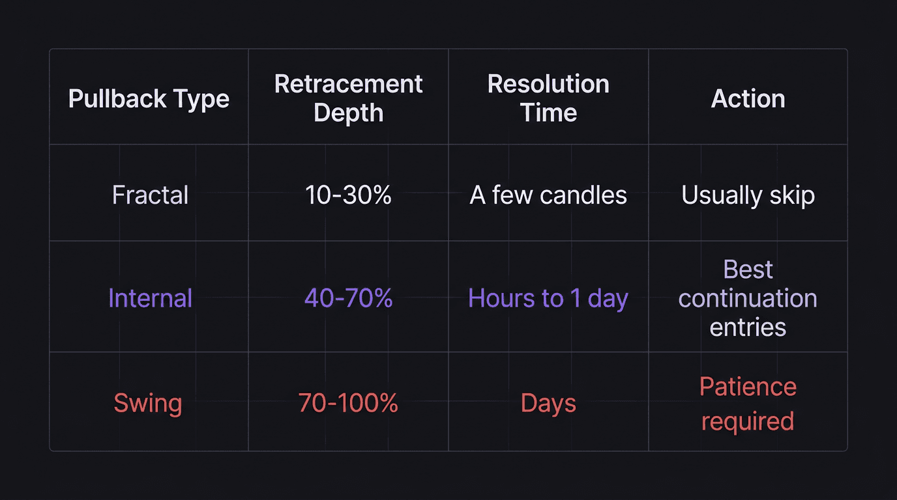
Task: Click the 10-30% retracement value
Action: coord(348,195)
